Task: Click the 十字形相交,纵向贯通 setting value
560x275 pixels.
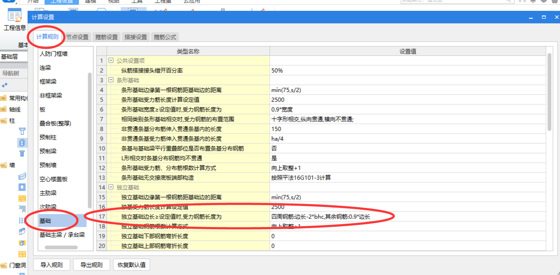Action: [408, 119]
